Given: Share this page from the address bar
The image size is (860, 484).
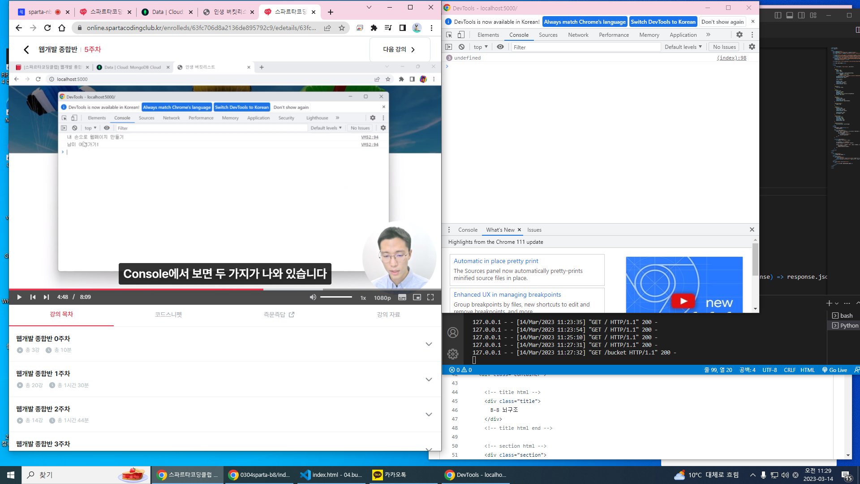Looking at the screenshot, I should [327, 28].
